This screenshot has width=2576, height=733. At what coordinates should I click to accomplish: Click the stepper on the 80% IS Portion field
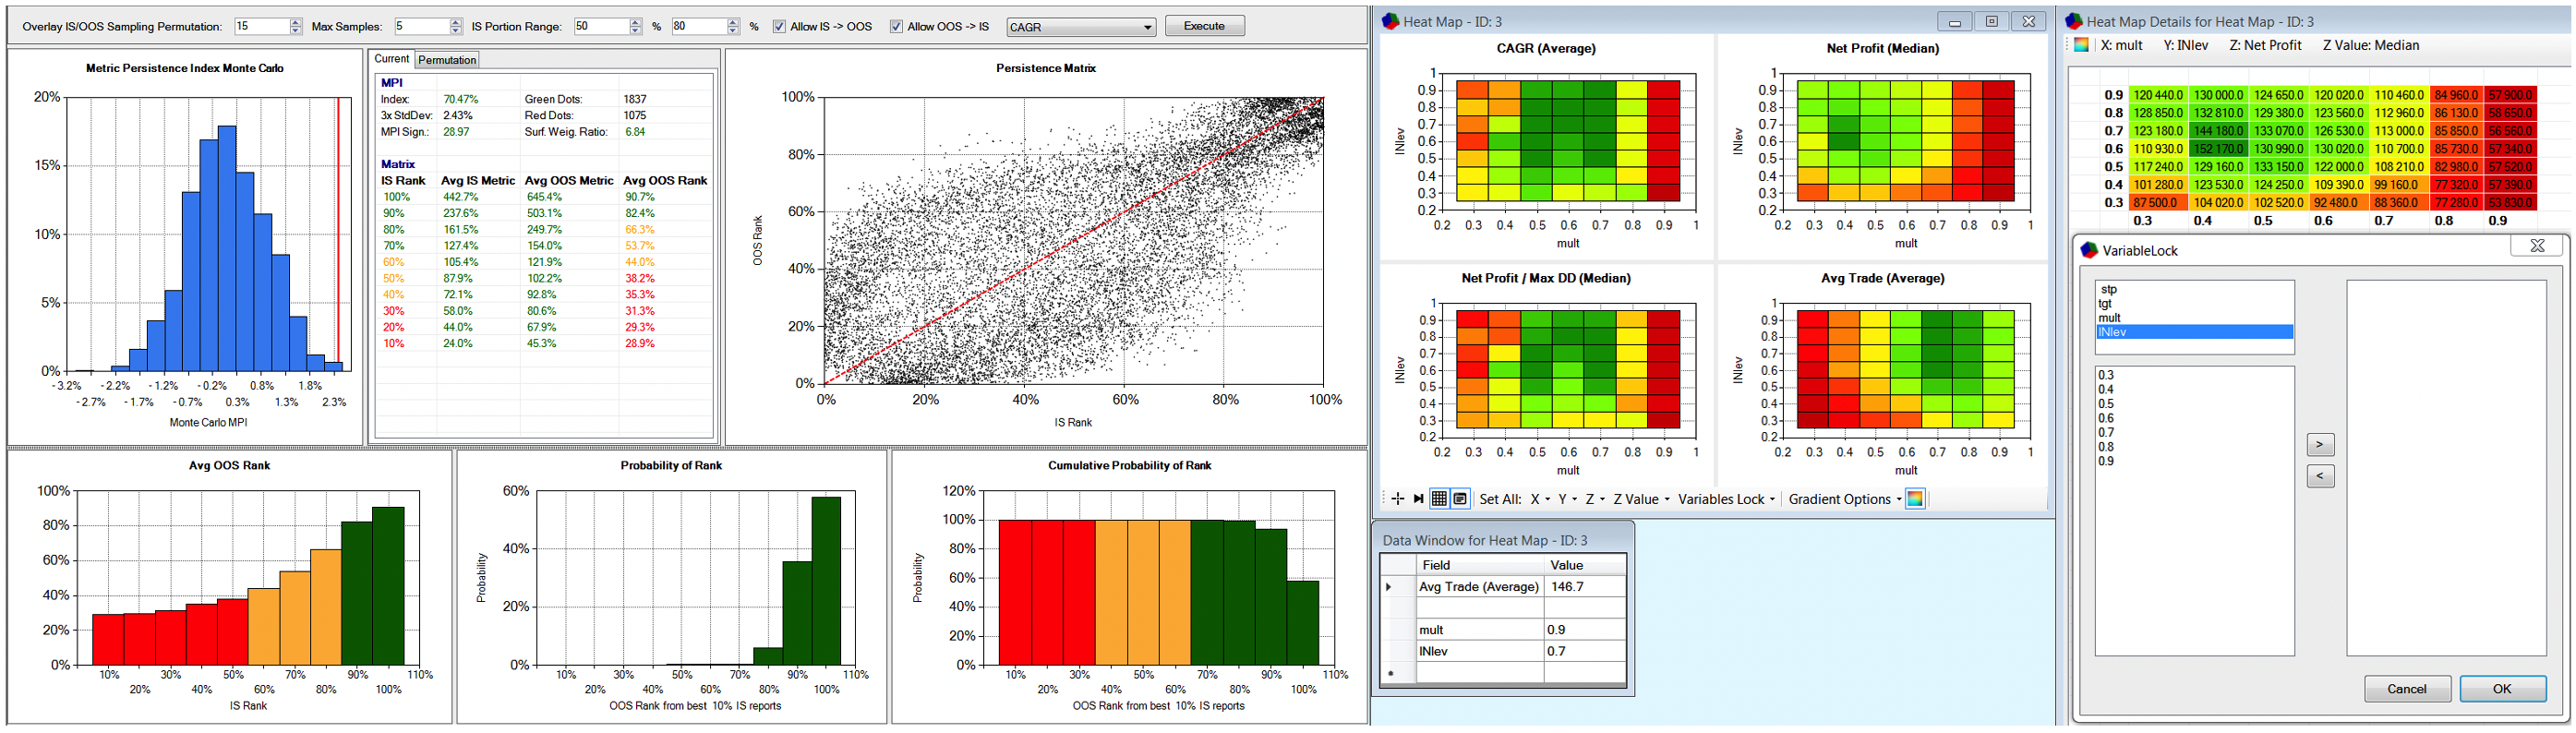pyautogui.click(x=733, y=27)
